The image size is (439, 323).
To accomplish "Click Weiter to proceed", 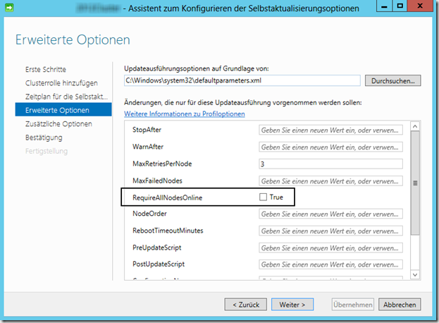I will pyautogui.click(x=292, y=304).
